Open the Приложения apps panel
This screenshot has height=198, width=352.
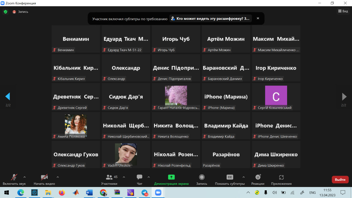tap(281, 177)
